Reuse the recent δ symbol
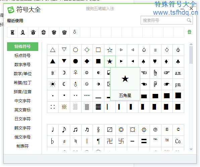200x167 pixels. (x=75, y=32)
